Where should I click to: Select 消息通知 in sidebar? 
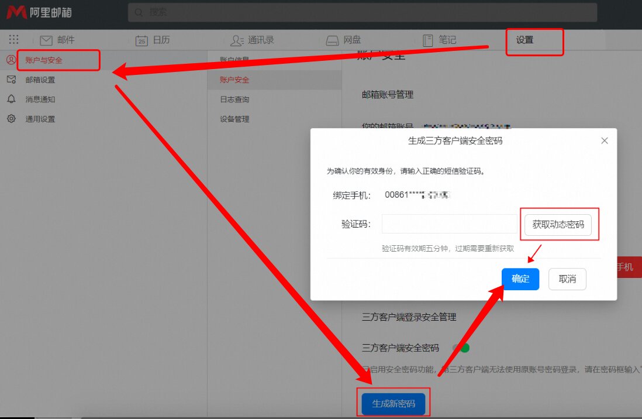pyautogui.click(x=40, y=99)
